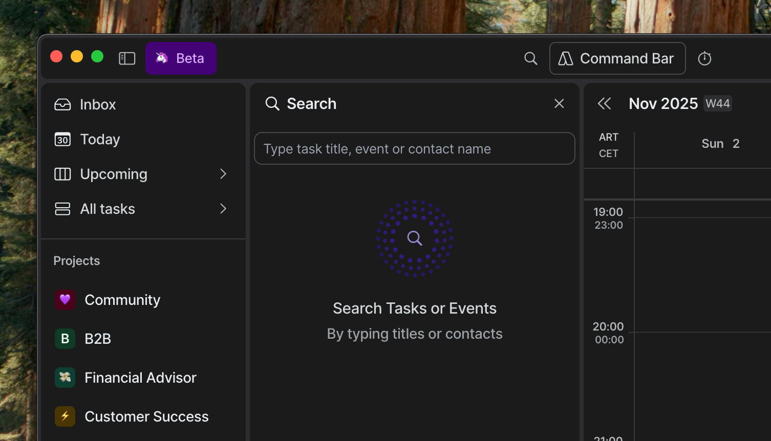Toggle the sidebar panel icon

coord(127,58)
